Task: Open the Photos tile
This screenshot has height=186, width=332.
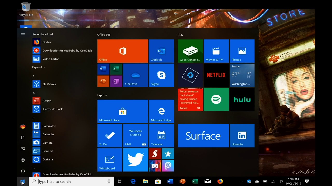Action: point(242,51)
